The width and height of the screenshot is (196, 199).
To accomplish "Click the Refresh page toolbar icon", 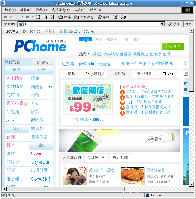I will click(45, 17).
